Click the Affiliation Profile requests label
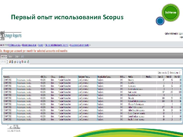The width and height of the screenshot is (183, 137). point(136,104)
